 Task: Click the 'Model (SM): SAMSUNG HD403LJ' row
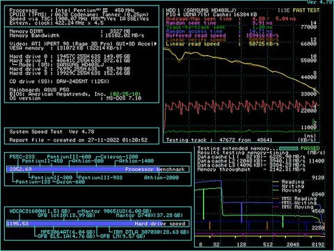click(x=58, y=65)
